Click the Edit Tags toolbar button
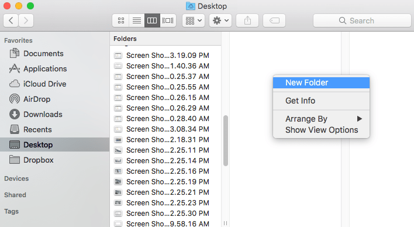This screenshot has height=227, width=414. coord(274,20)
